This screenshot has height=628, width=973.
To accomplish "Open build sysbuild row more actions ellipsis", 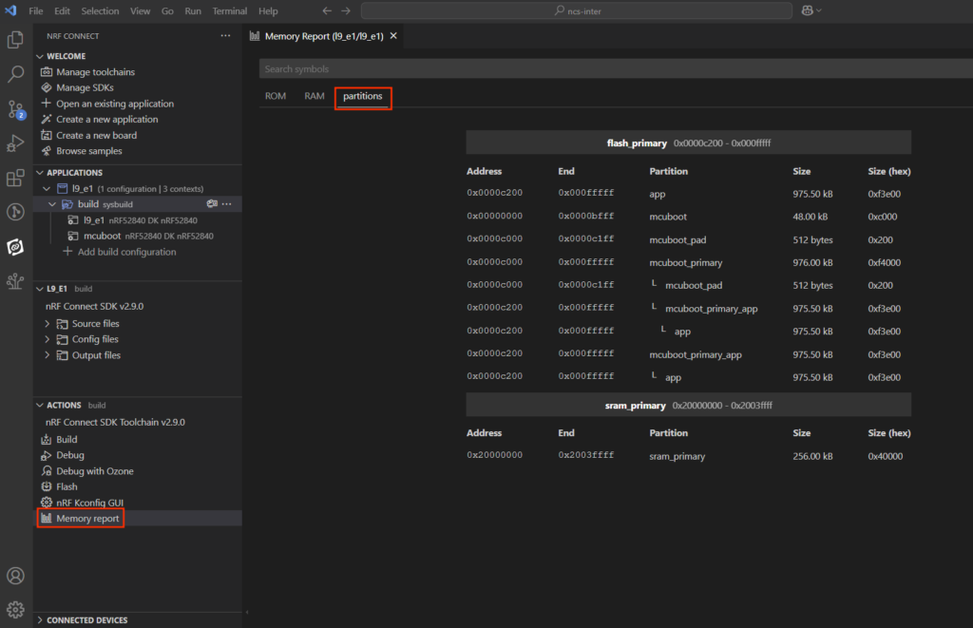I will pos(227,204).
